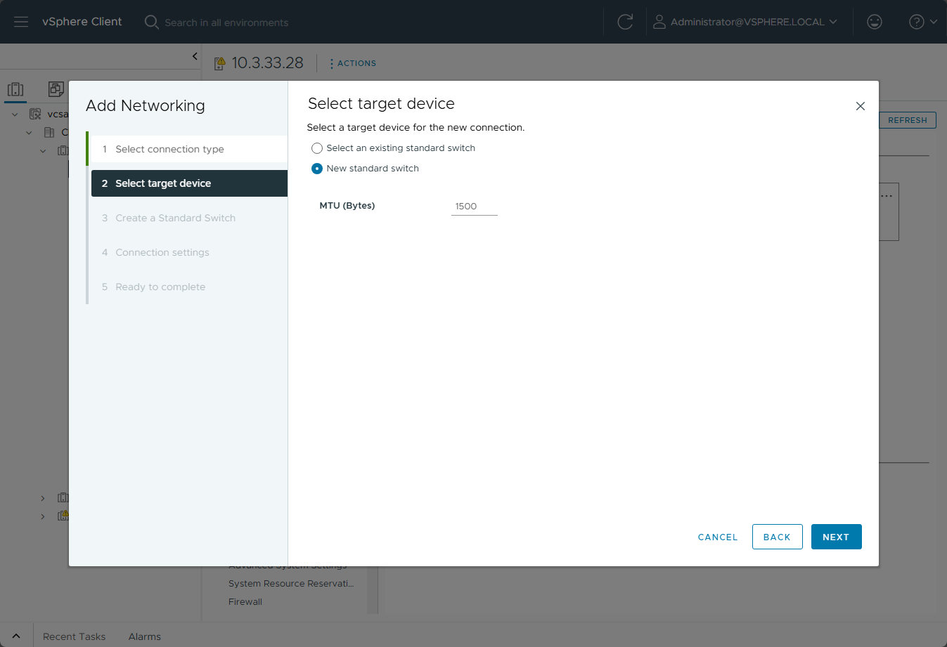Close the Add Networking dialog
The width and height of the screenshot is (947, 647).
860,106
